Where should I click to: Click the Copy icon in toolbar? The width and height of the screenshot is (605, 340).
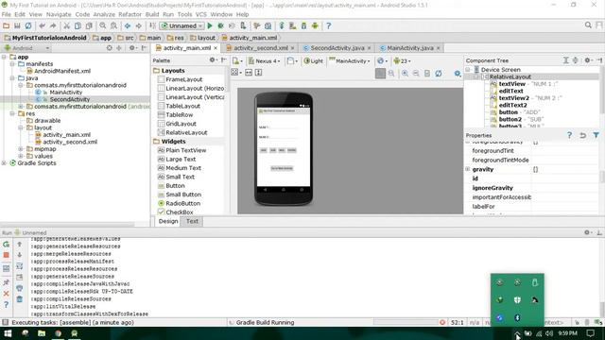pyautogui.click(x=78, y=25)
